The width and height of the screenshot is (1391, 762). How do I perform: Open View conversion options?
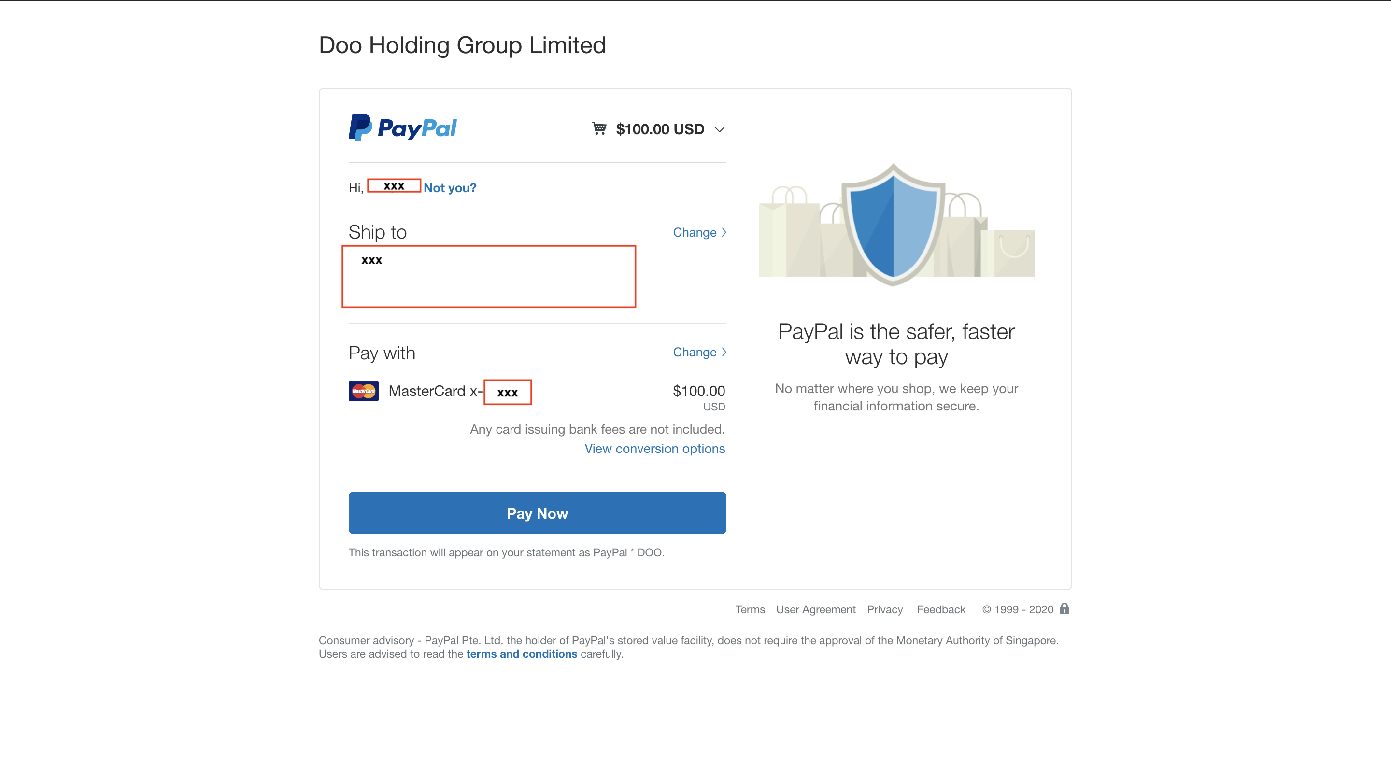(x=654, y=448)
